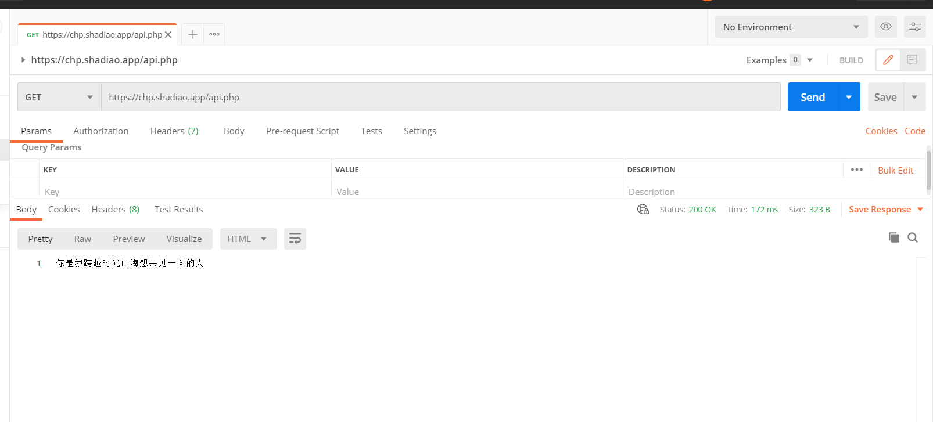
Task: Switch to the Authorization tab
Action: click(101, 131)
